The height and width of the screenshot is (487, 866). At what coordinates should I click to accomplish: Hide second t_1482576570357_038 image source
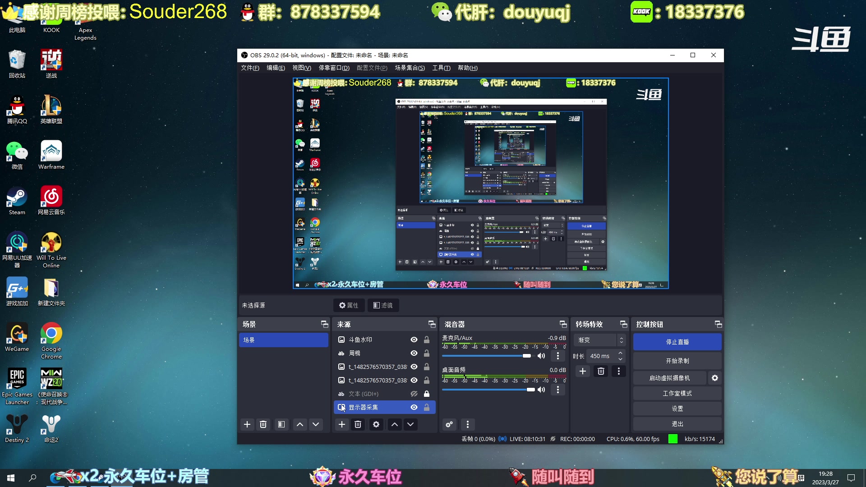pos(414,380)
